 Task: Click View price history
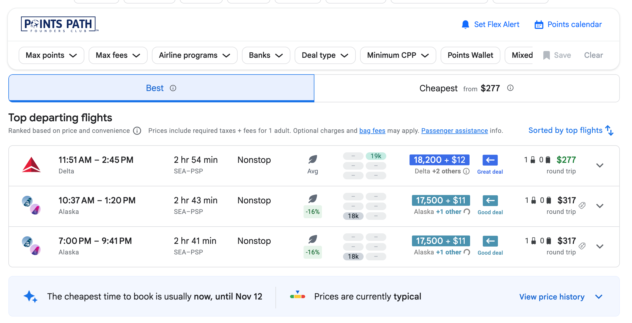[x=552, y=297]
